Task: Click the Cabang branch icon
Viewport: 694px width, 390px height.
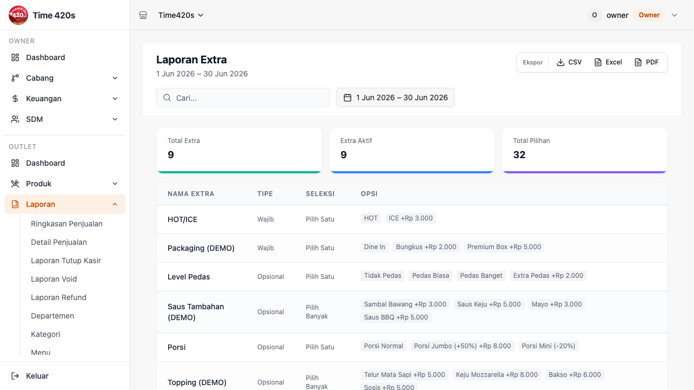Action: tap(15, 78)
